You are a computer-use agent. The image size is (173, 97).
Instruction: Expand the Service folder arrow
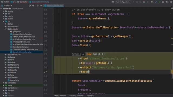click(x=6, y=72)
